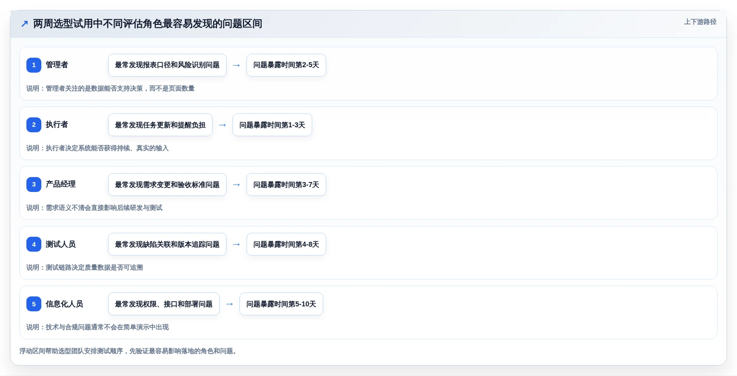The width and height of the screenshot is (737, 376).
Task: Click the number 3 badge for 产品经理
Action: click(x=34, y=185)
